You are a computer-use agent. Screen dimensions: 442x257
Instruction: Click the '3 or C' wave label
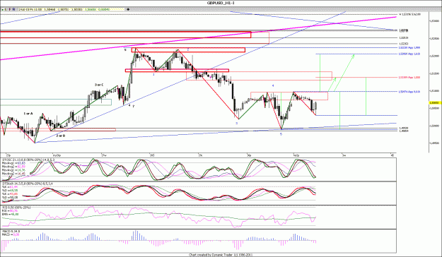(x=99, y=85)
